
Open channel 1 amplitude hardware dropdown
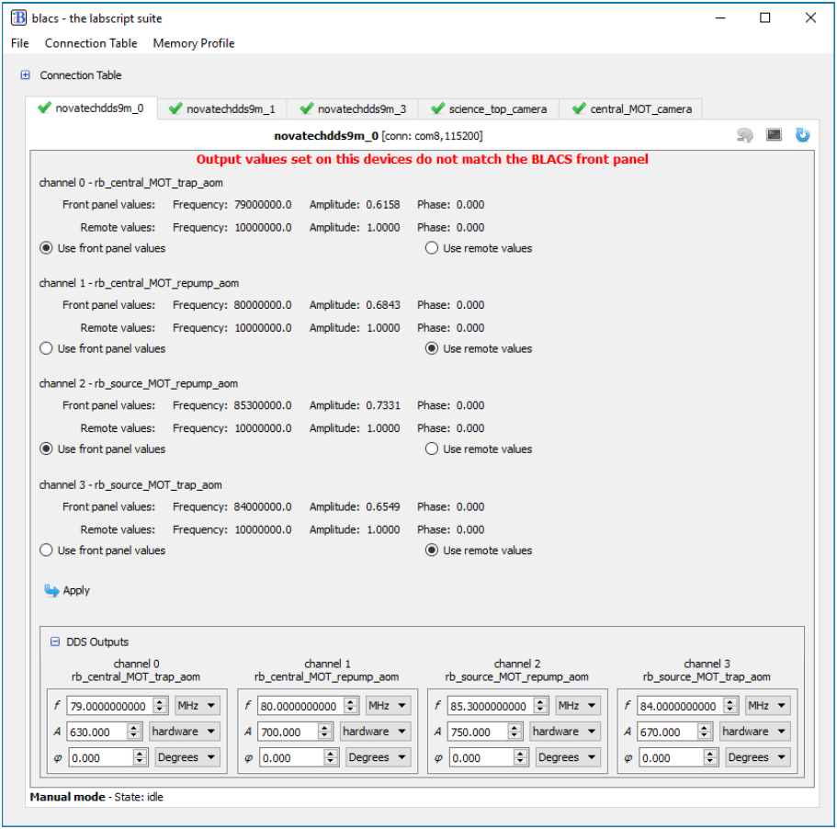coord(375,732)
